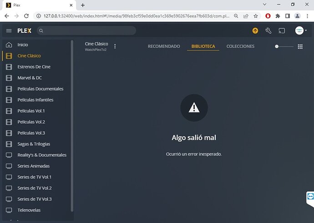Click the Cine Clásico film icon
Screen dimensions: 314x223
point(9,56)
